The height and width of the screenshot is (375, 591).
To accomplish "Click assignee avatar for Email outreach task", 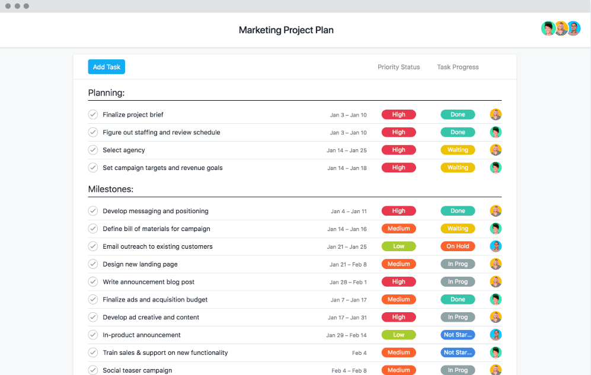I will 496,246.
